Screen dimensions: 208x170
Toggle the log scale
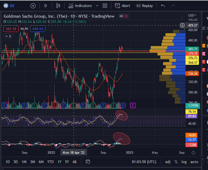(184, 162)
